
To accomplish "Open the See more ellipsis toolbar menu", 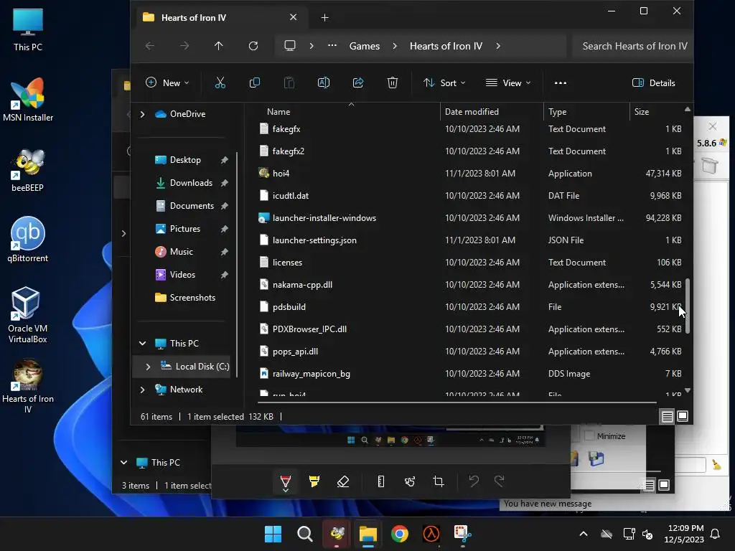I will [x=560, y=83].
